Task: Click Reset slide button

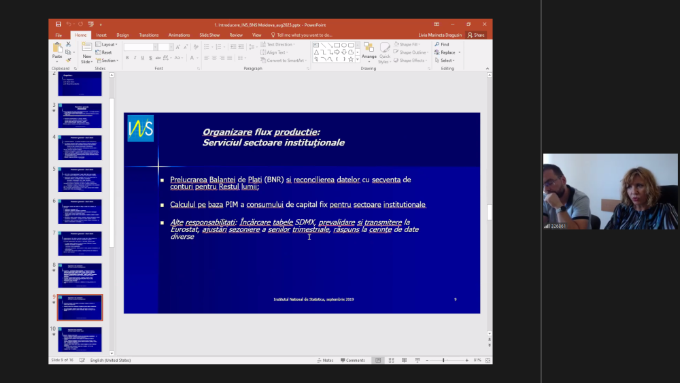Action: [x=104, y=52]
